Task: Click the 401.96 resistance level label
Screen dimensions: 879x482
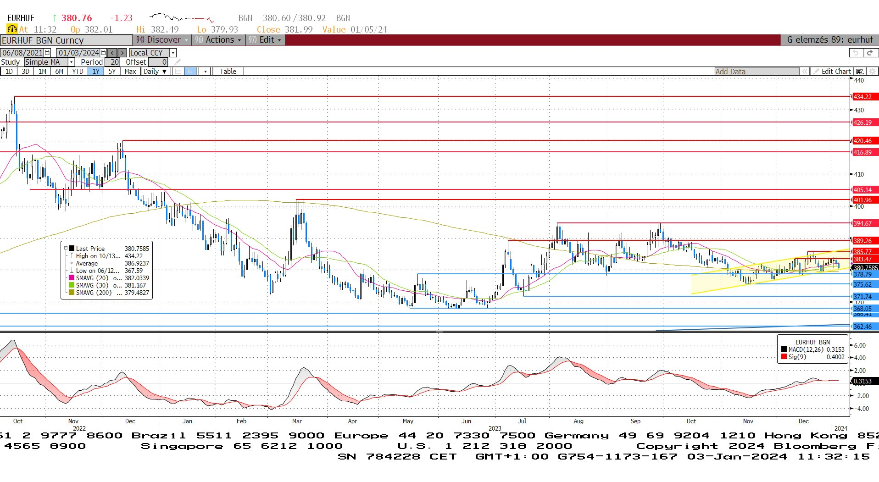Action: [x=864, y=200]
